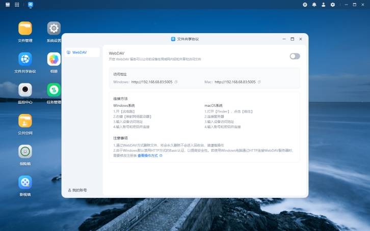Click the Windows address http://192.168.68.83:5005
Viewport: 370px width, 231px height.
tap(152, 82)
